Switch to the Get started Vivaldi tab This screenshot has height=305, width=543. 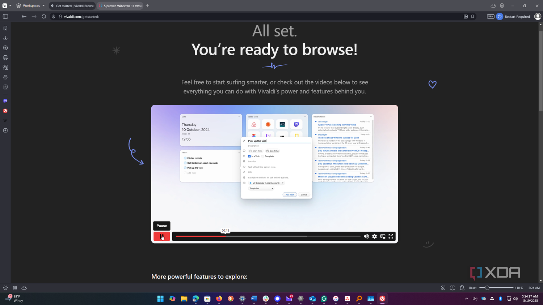72,6
